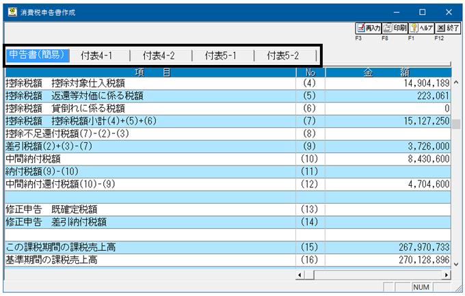Select row この課税期間の課税売上高

(x=228, y=247)
